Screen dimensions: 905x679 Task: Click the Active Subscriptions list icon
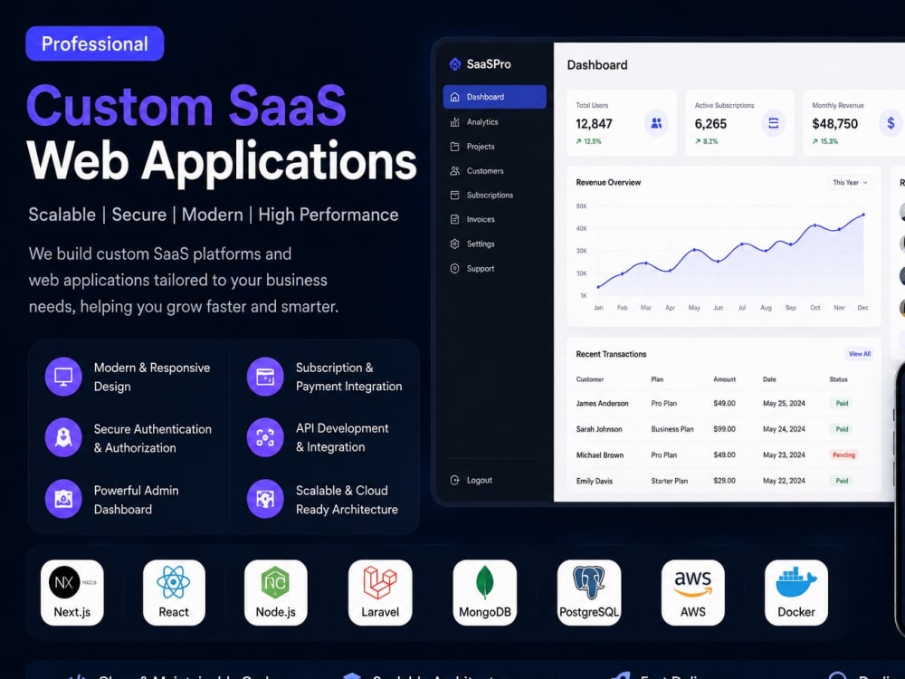coord(774,123)
